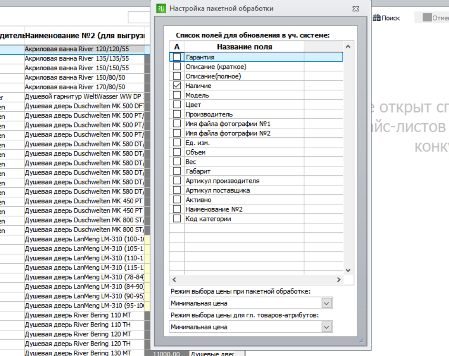Image resolution: width=449 pixels, height=356 pixels.
Task: Select row Душевая дверь LanMeng LM-310 (78-84)
Action: pos(84,277)
